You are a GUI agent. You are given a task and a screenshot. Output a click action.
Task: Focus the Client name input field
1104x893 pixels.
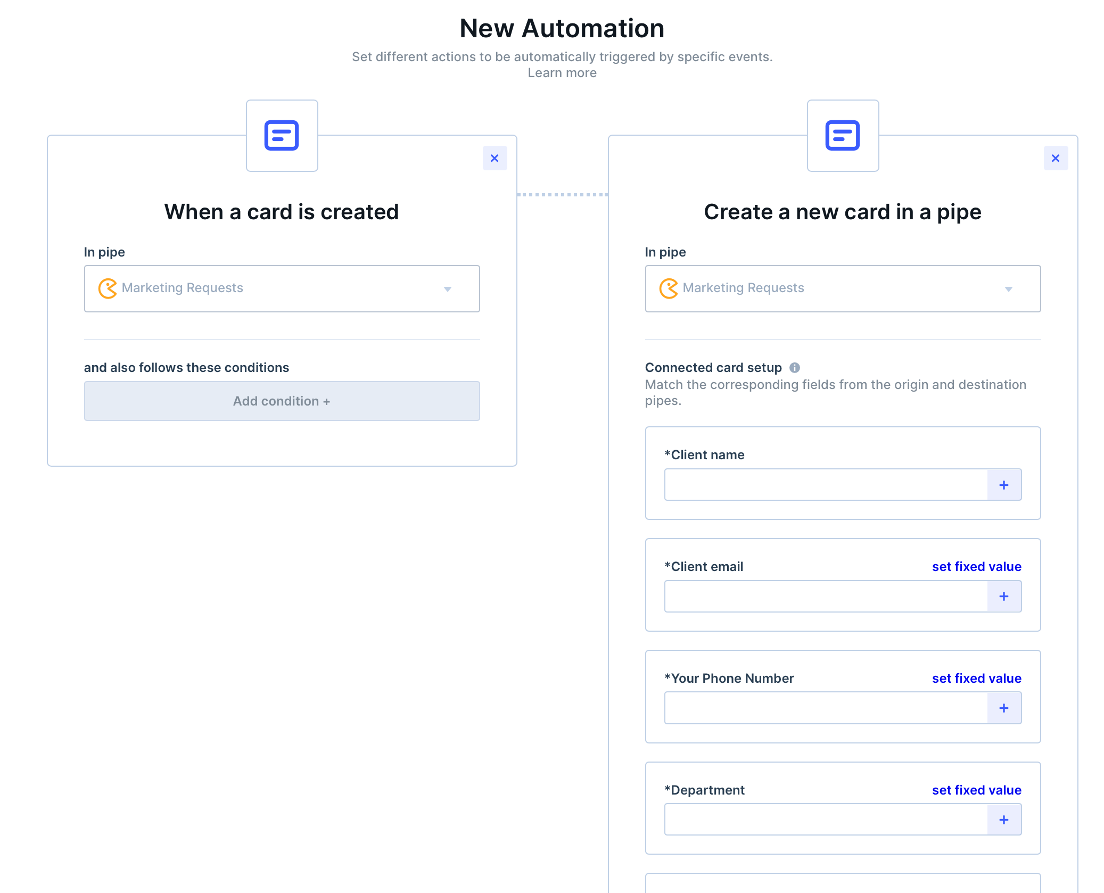[826, 485]
